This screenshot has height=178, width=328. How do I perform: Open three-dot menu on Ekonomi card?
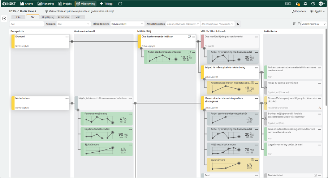click(x=67, y=37)
